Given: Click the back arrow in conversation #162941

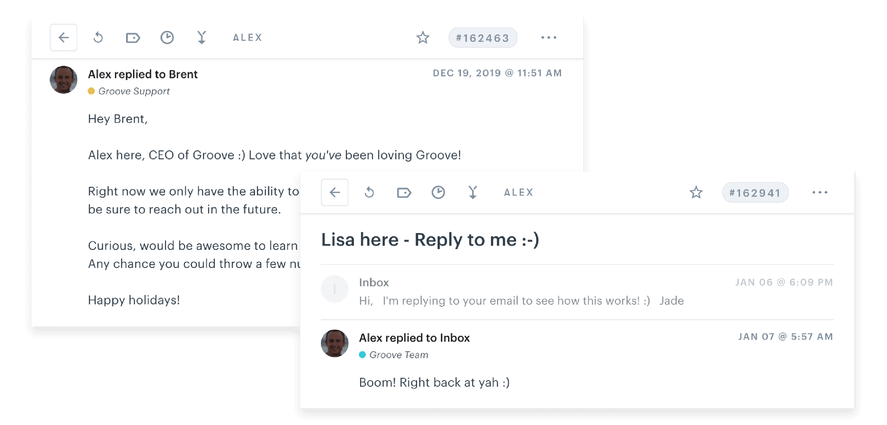Looking at the screenshot, I should click(x=335, y=192).
